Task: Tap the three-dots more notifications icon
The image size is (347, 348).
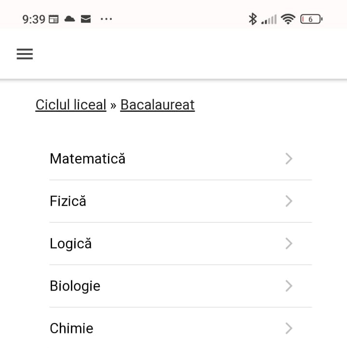Action: tap(107, 19)
